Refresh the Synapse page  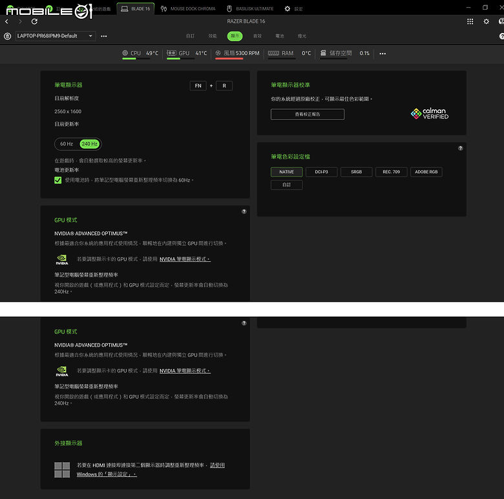pyautogui.click(x=34, y=21)
